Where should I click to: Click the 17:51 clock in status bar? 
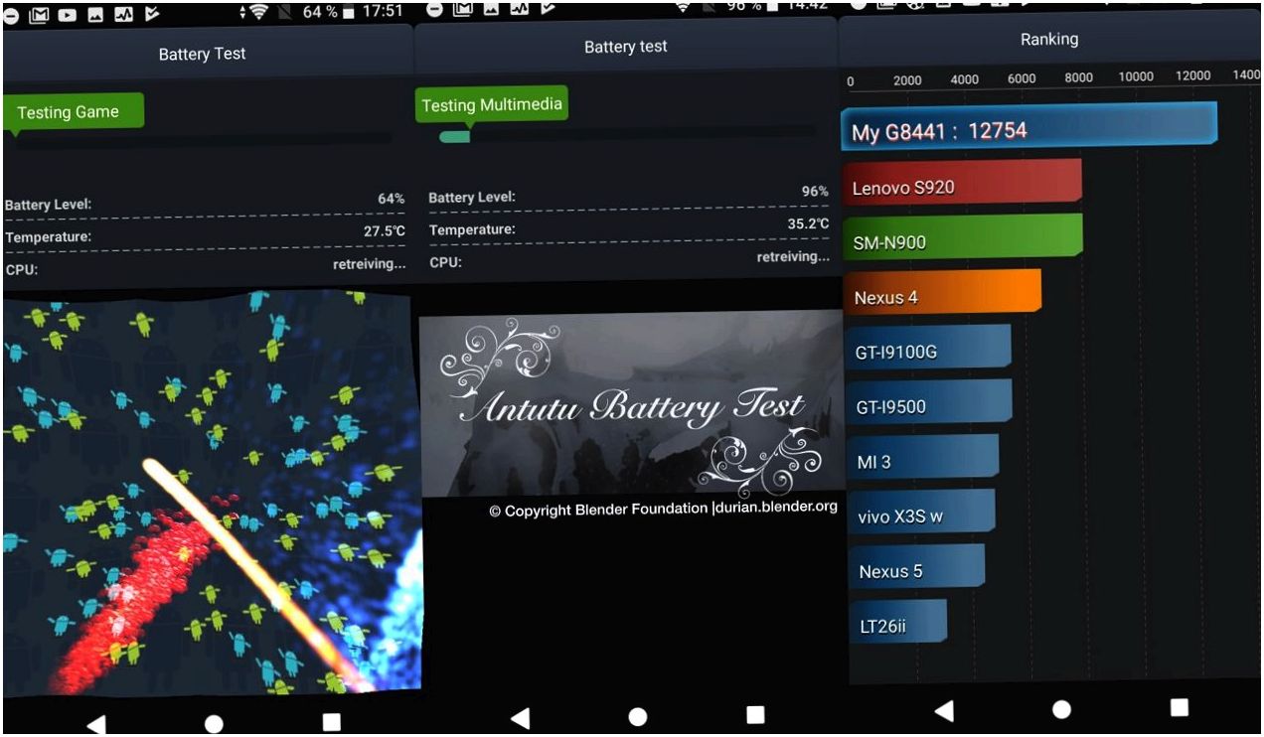pos(383,12)
